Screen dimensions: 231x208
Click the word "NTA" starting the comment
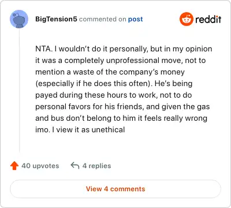tap(43, 49)
